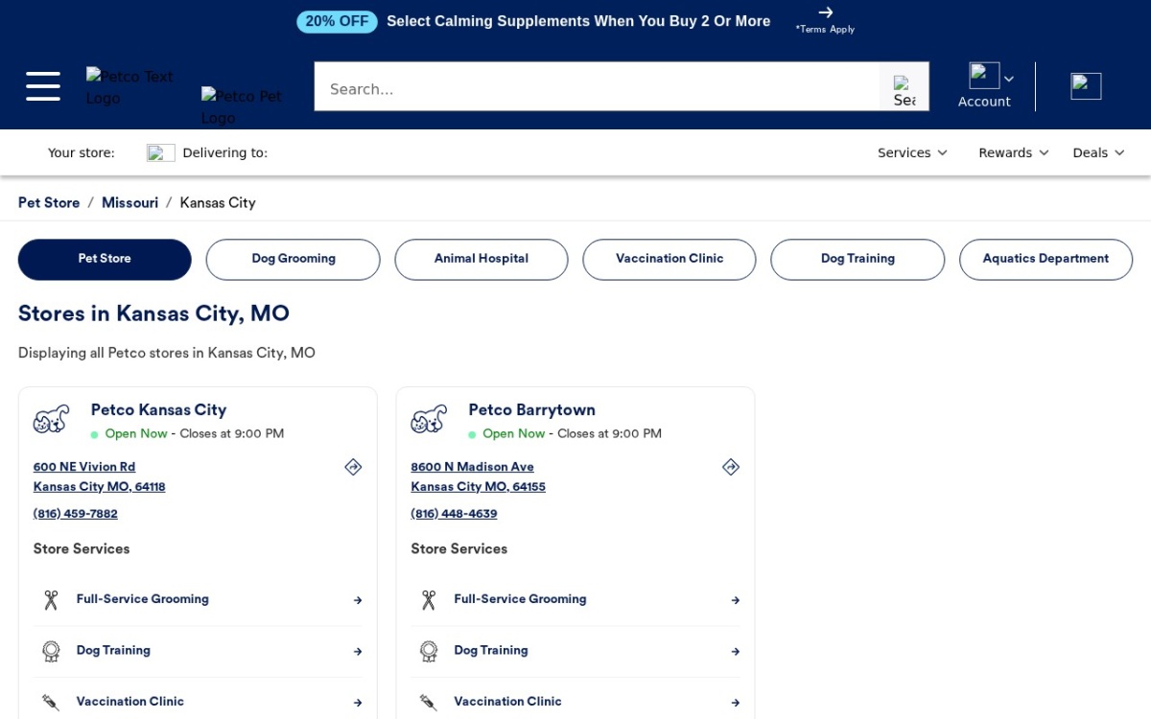The width and height of the screenshot is (1151, 719).
Task: Click Stores in Kansas City, MO heading
Action: [x=153, y=313]
